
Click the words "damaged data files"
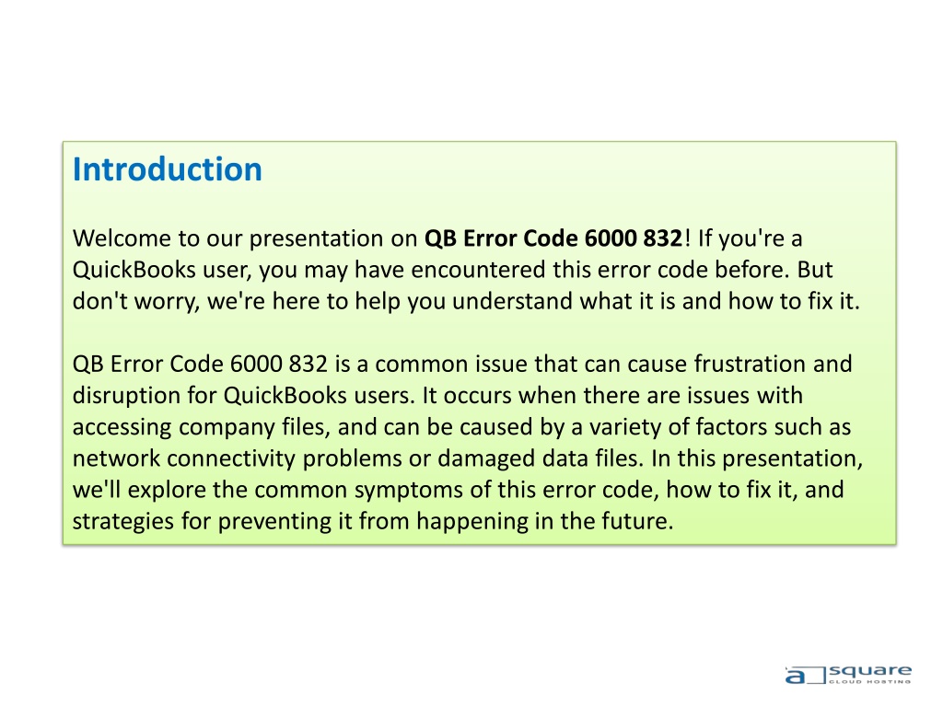[541, 458]
